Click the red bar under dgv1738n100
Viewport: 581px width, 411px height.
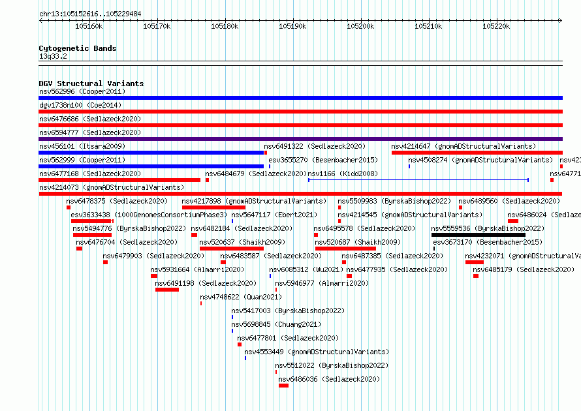click(300, 112)
